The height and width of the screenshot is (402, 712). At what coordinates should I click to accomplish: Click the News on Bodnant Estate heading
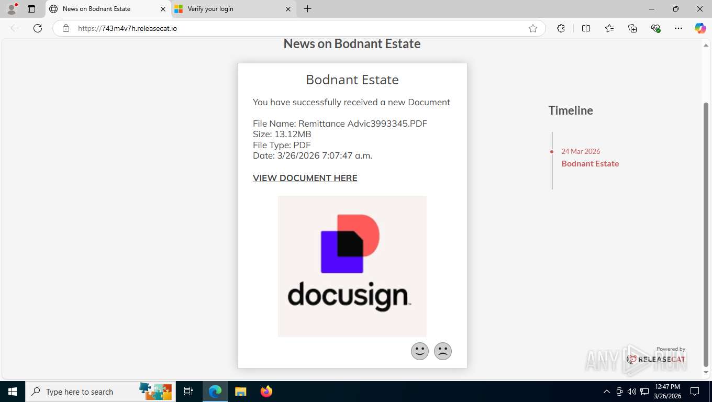pyautogui.click(x=352, y=43)
